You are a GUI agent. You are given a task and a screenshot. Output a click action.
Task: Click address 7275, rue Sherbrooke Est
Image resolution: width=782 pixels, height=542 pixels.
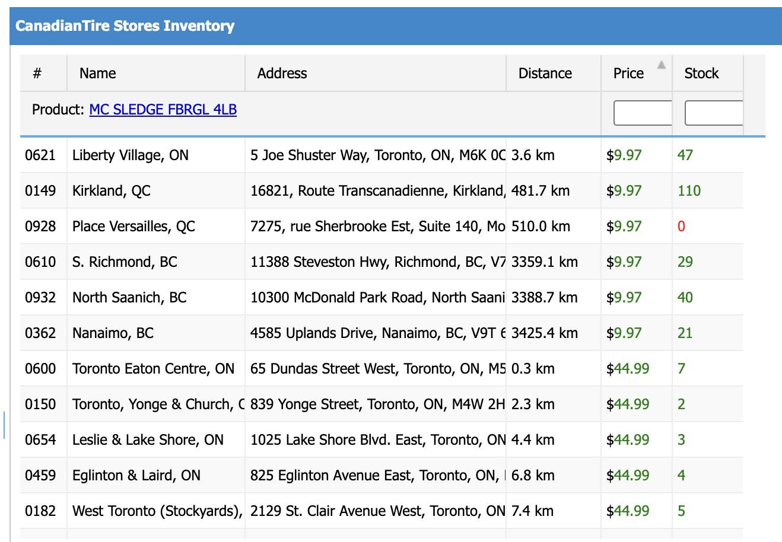(378, 227)
